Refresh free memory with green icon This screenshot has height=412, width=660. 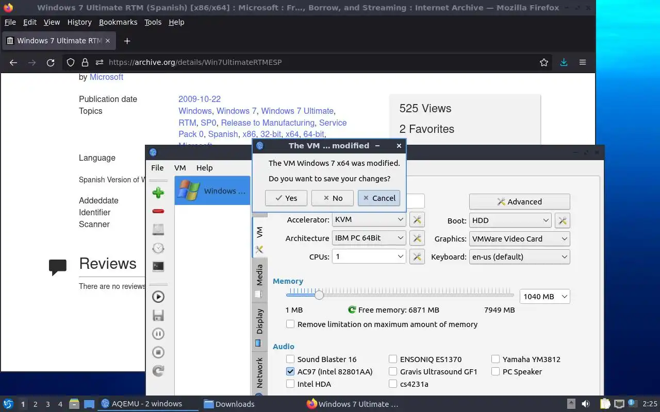click(x=352, y=310)
